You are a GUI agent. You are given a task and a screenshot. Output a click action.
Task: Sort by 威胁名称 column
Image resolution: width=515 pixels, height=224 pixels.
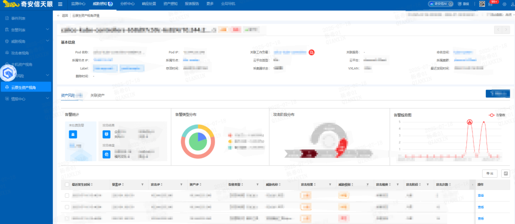pos(280,184)
